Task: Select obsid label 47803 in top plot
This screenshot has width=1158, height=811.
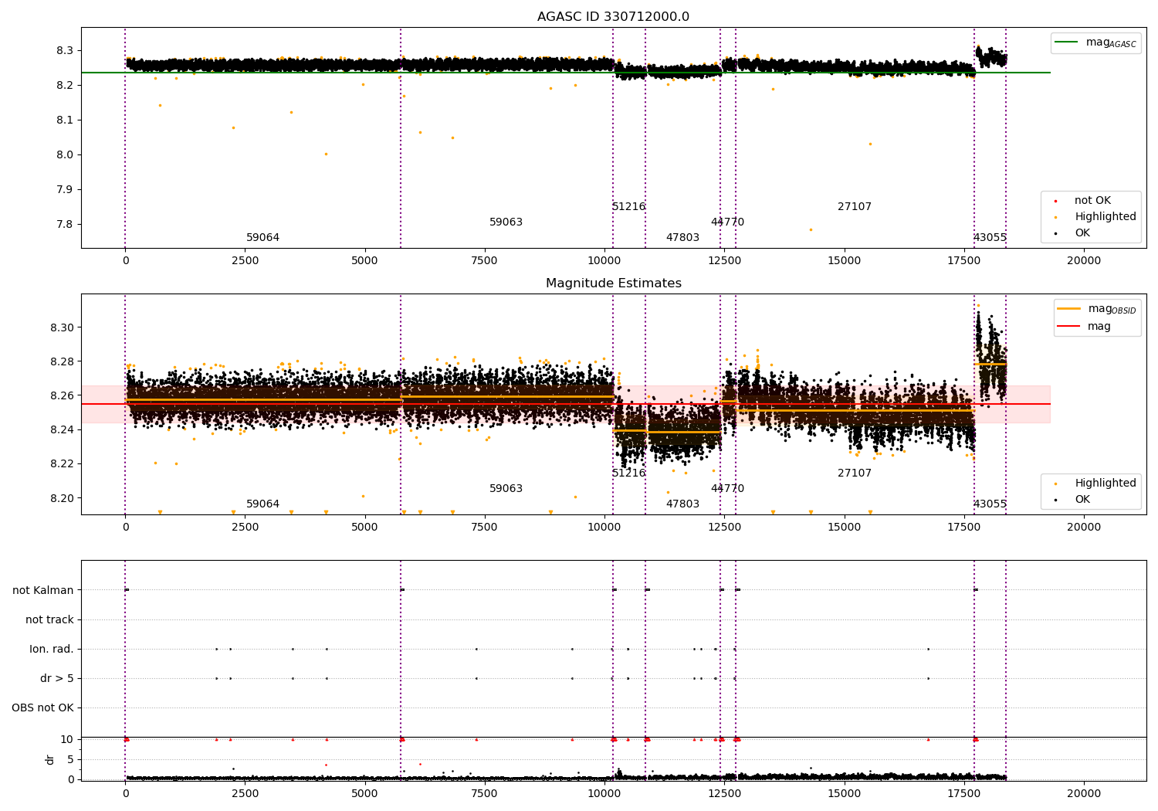Action: pos(682,238)
